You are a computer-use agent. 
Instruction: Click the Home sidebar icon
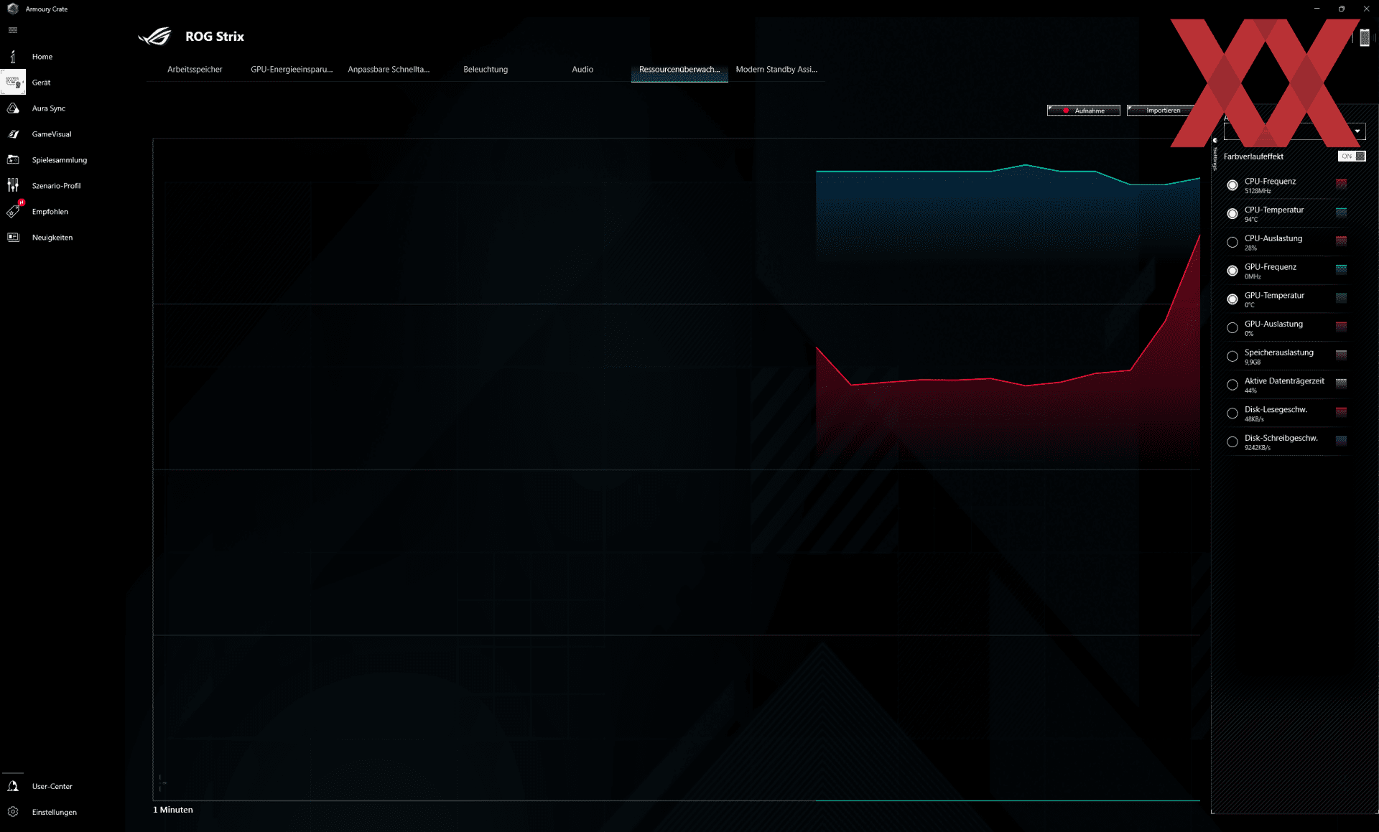coord(13,57)
